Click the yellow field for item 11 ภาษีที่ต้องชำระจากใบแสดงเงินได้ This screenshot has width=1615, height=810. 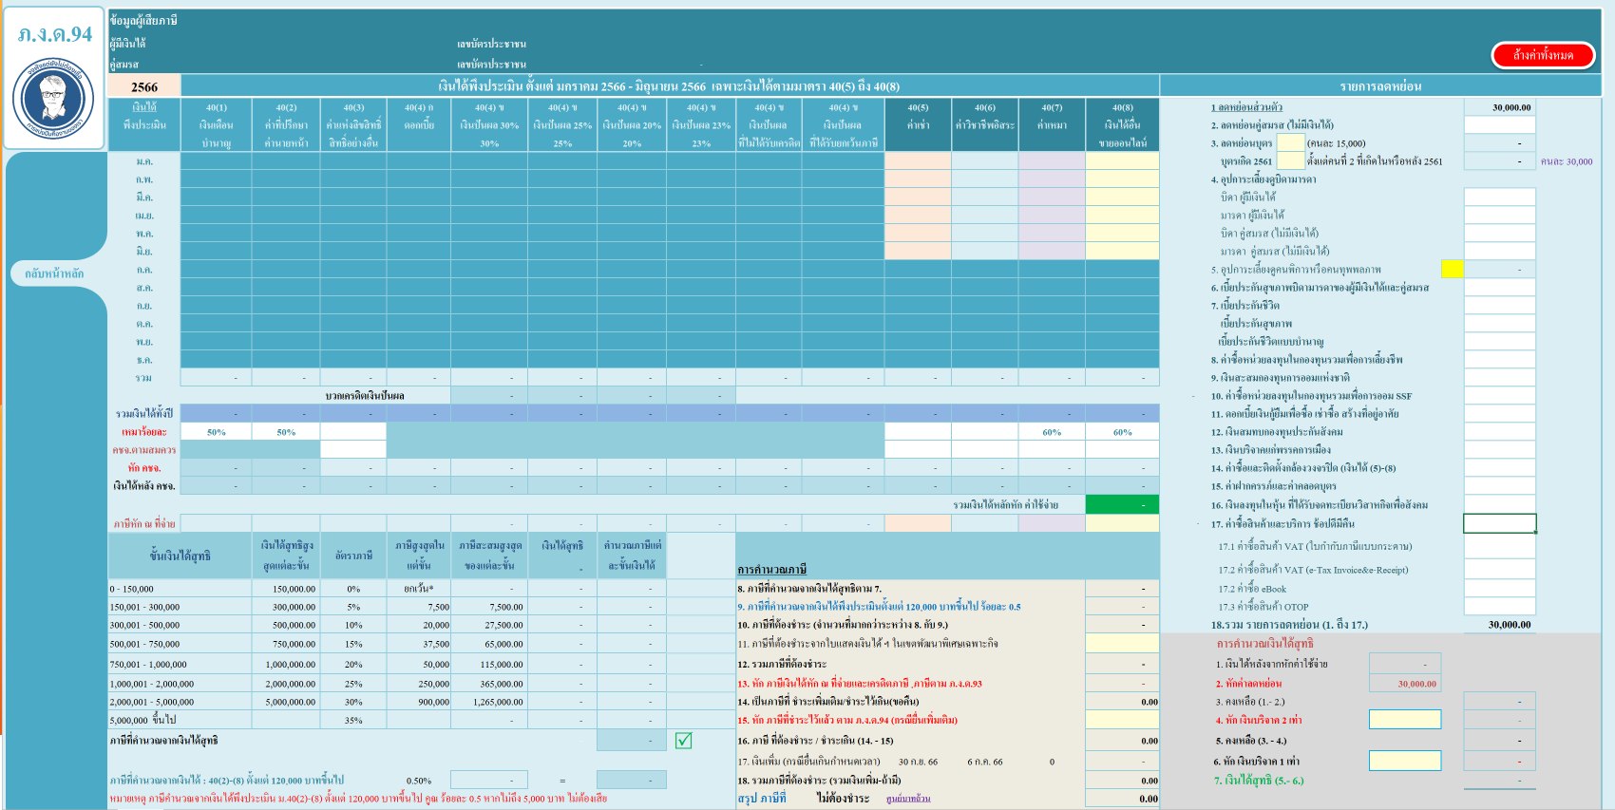[1122, 644]
